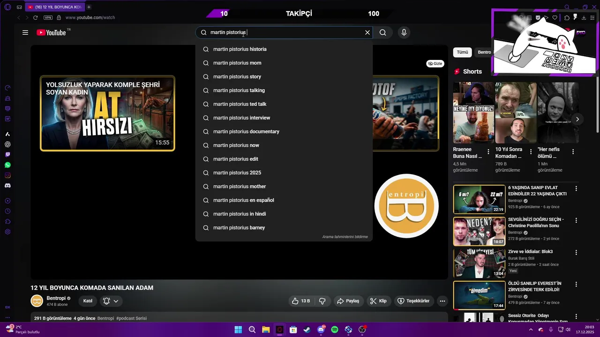Hide end-screen cards with Gizle button
Viewport: 600px width, 337px height.
[x=435, y=64]
